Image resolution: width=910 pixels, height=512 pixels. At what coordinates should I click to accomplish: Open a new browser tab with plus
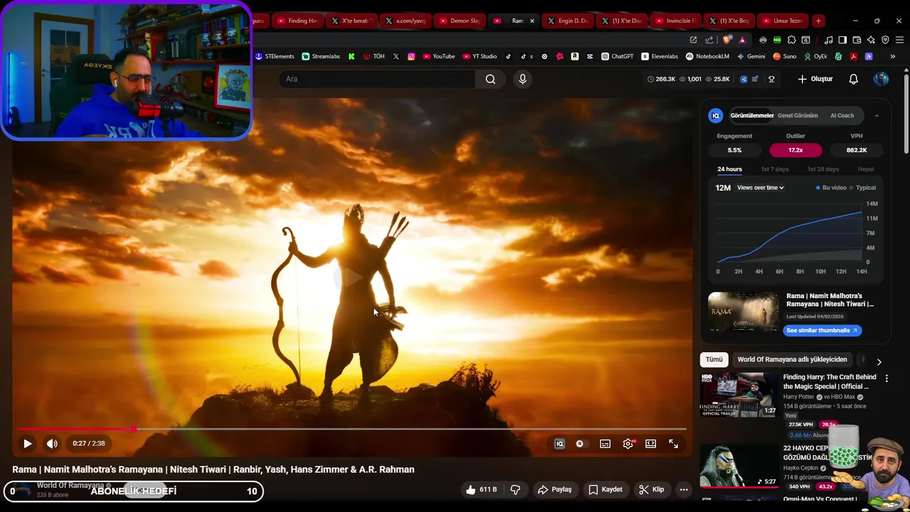(x=818, y=21)
